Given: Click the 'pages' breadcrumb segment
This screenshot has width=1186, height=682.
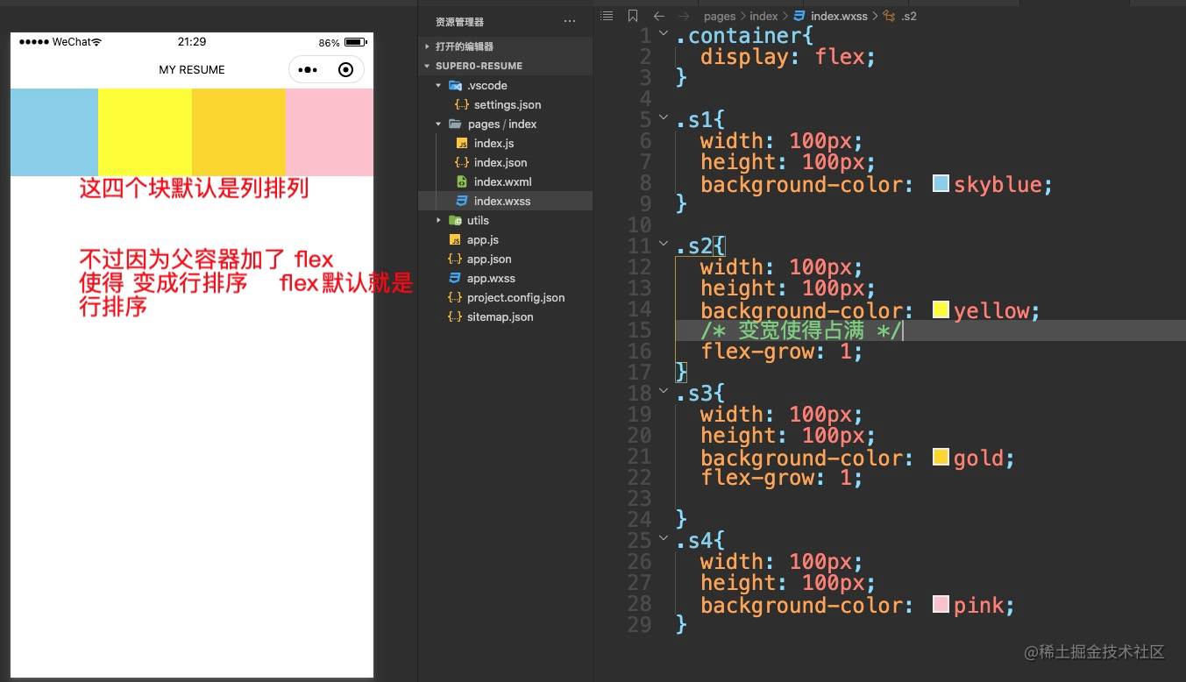Looking at the screenshot, I should (720, 16).
